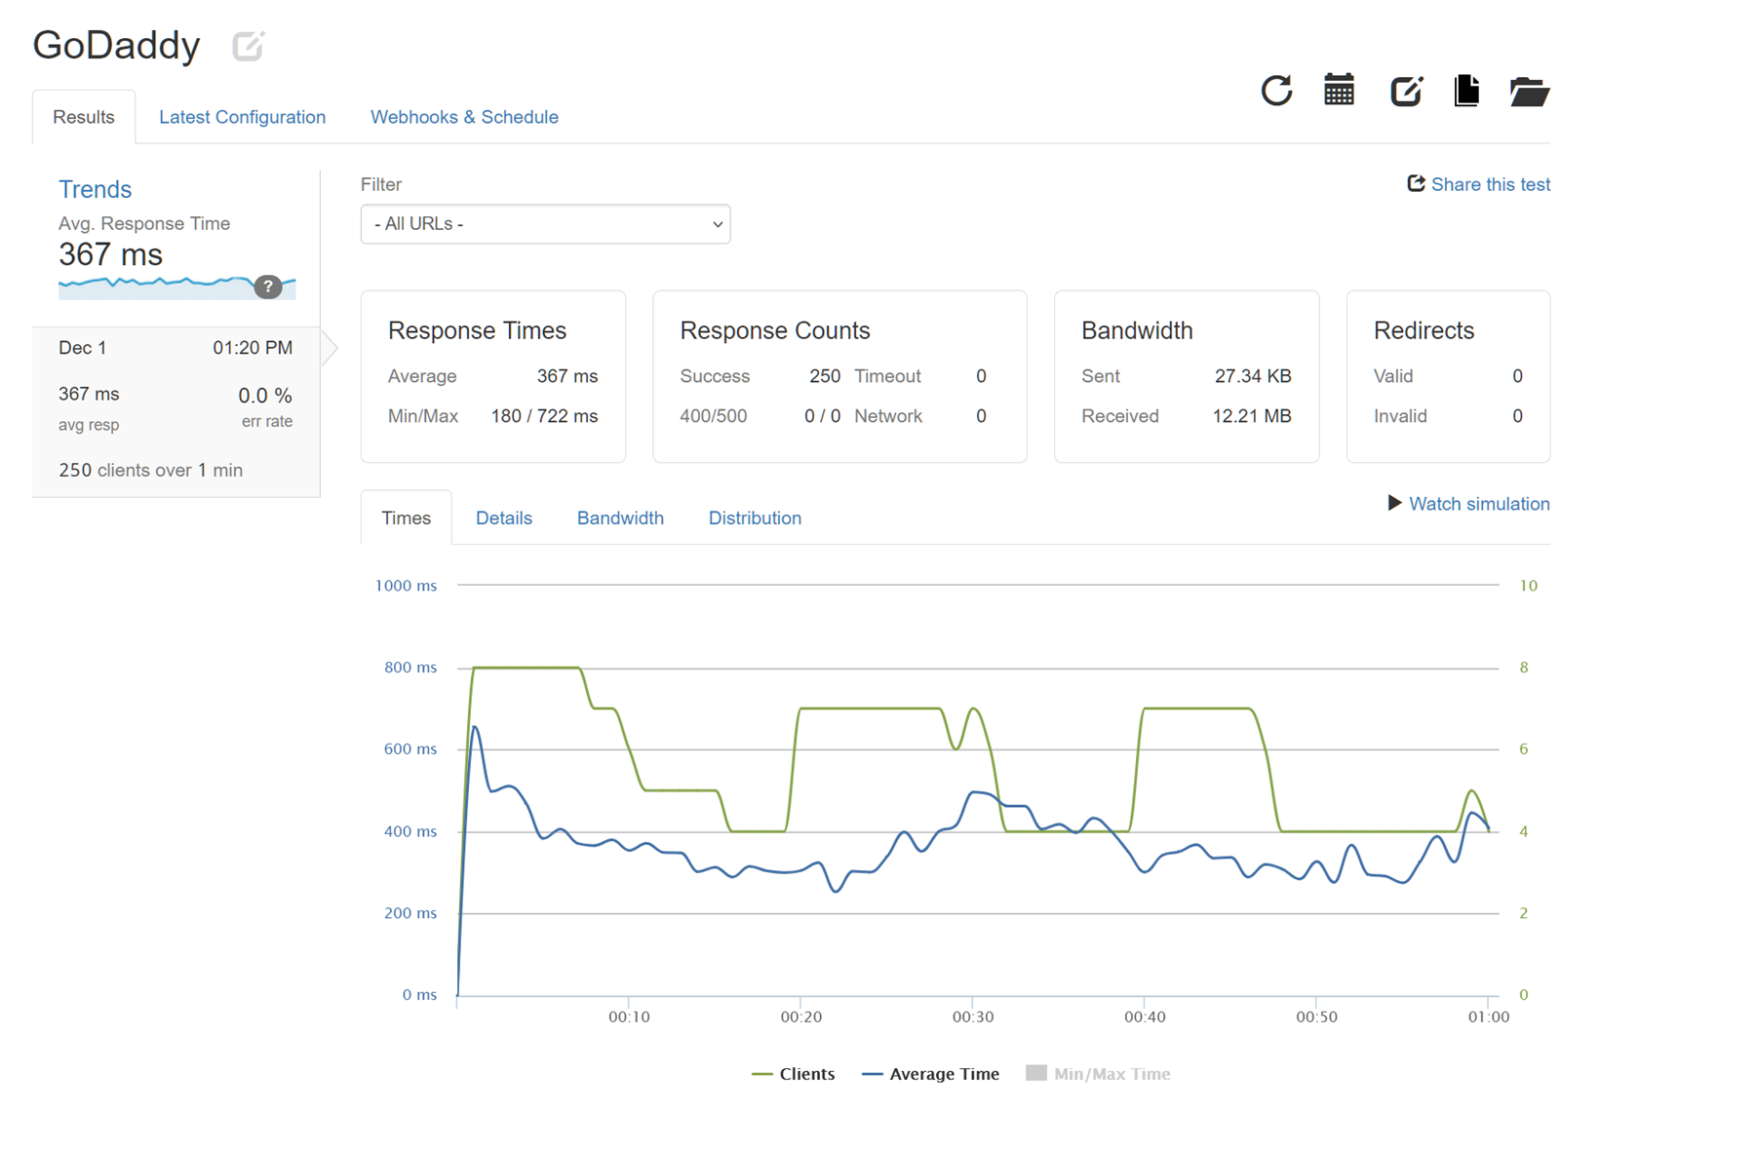Click the share icon next to Share this test
This screenshot has height=1149, width=1755.
[x=1415, y=183]
